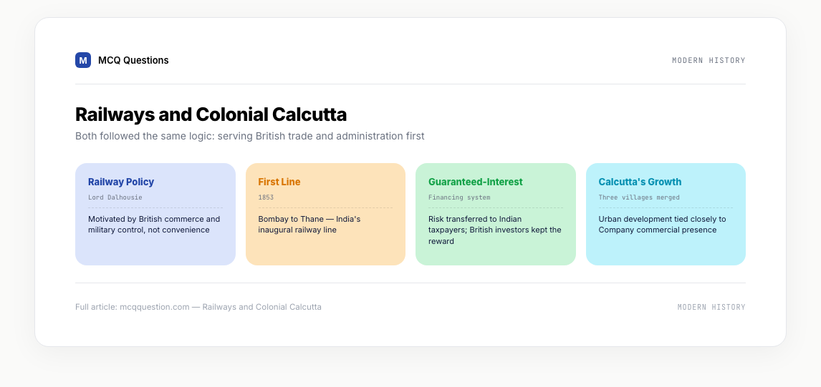The image size is (821, 387).
Task: Select the Bombay to Thane description text
Action: click(309, 225)
